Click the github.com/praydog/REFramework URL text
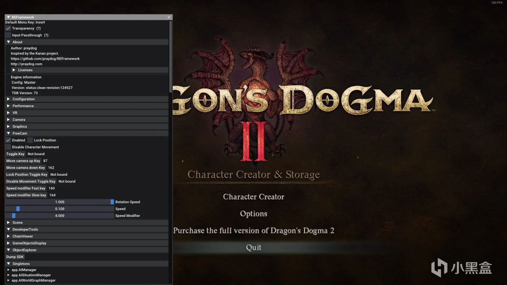This screenshot has height=285, width=507. (x=45, y=59)
